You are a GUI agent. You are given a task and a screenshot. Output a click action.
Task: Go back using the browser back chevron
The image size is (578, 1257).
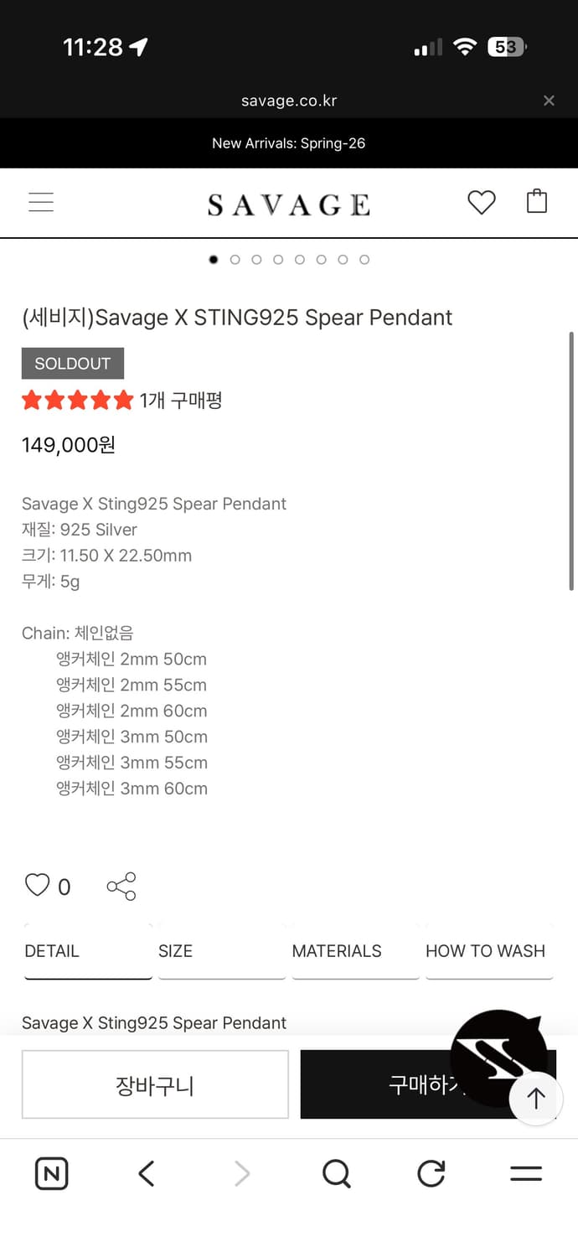(x=146, y=1174)
